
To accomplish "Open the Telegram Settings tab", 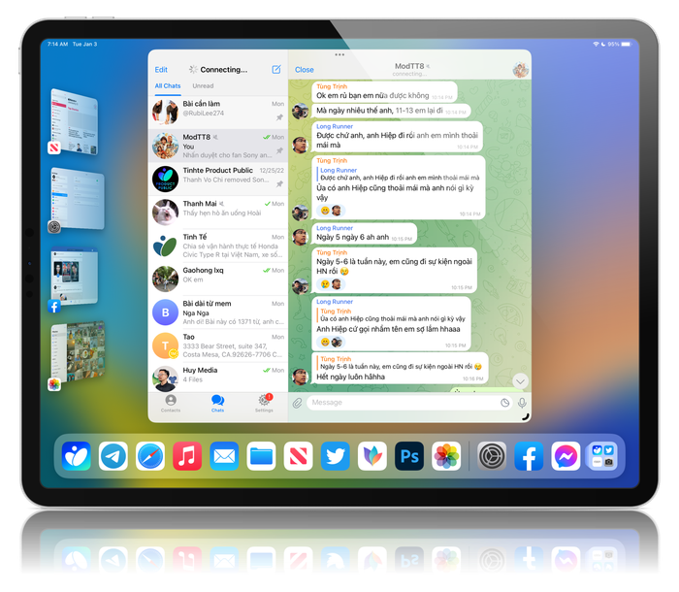I will [264, 403].
